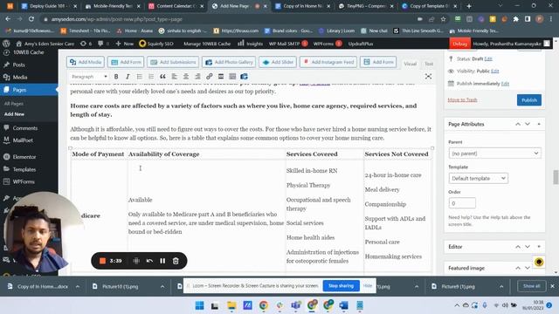The image size is (559, 314).
Task: Bookmark this page with star icon
Action: click(443, 19)
